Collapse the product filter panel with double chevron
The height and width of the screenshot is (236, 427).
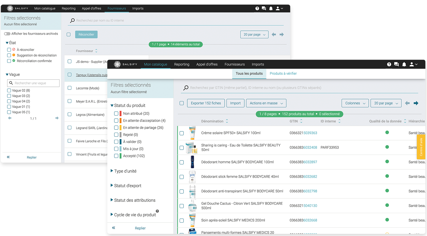coord(114,228)
